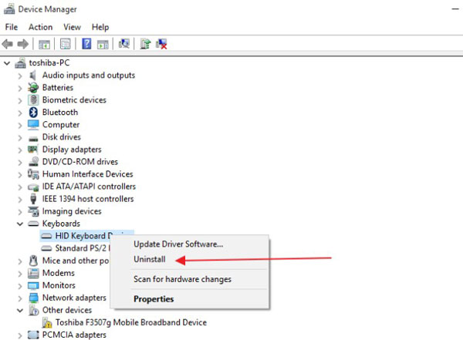Select the Keyboards category label
Screen dimensions: 463x340
[x=61, y=224]
